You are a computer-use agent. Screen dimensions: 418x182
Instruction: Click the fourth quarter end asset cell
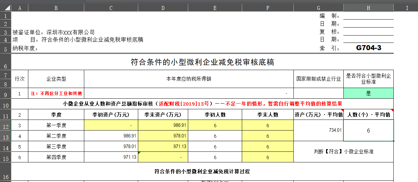pos(163,157)
